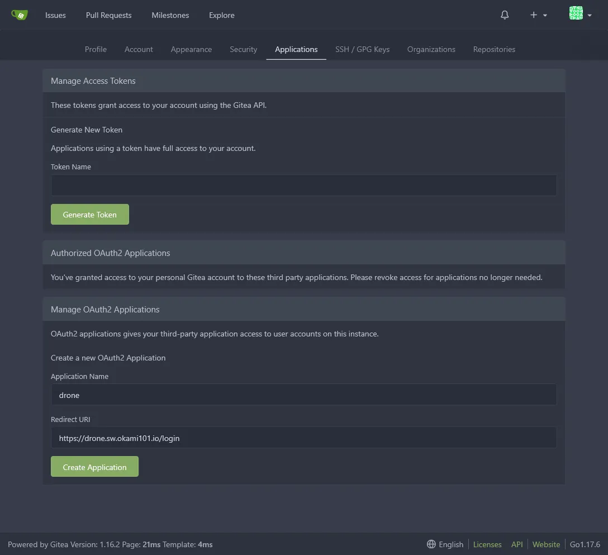Visit the Website link in the footer
608x555 pixels.
click(x=546, y=544)
